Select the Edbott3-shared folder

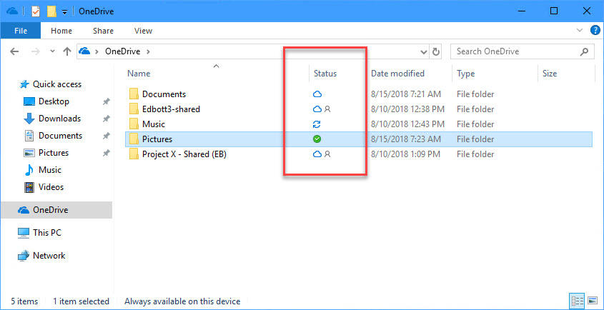[171, 109]
